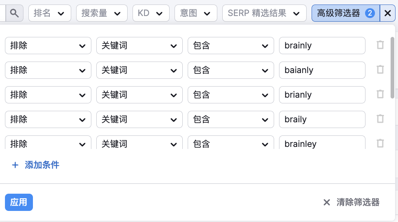This screenshot has width=398, height=222.
Task: Open 排除 dropdown in the brainly row
Action: [48, 46]
